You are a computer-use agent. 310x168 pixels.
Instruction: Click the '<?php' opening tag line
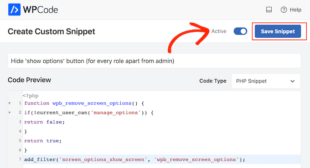pyautogui.click(x=31, y=96)
